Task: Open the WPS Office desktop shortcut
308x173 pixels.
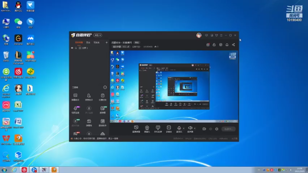Action: tap(6, 140)
